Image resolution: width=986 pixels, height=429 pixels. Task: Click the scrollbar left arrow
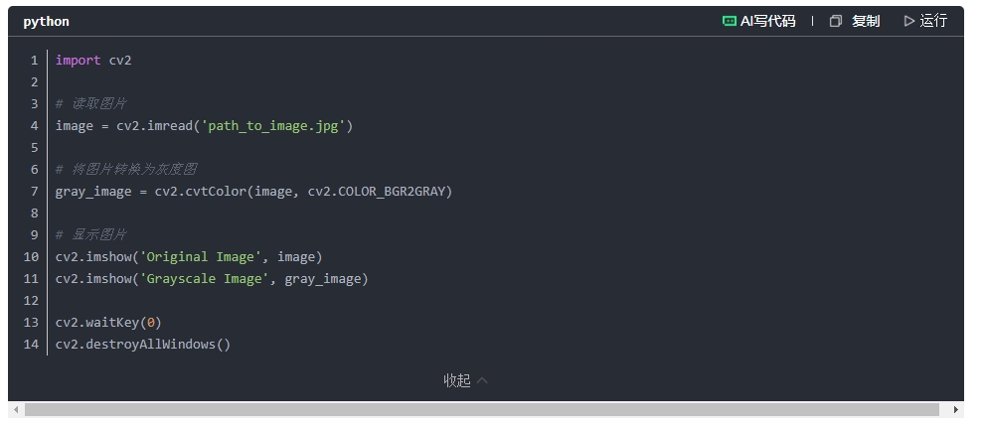click(15, 409)
